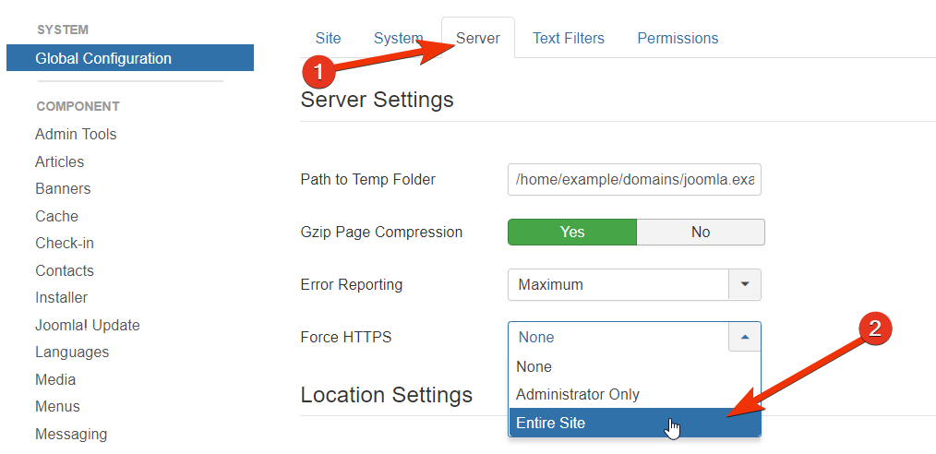The width and height of the screenshot is (936, 454).
Task: Click the Force HTTPS selected value None
Action: (536, 337)
